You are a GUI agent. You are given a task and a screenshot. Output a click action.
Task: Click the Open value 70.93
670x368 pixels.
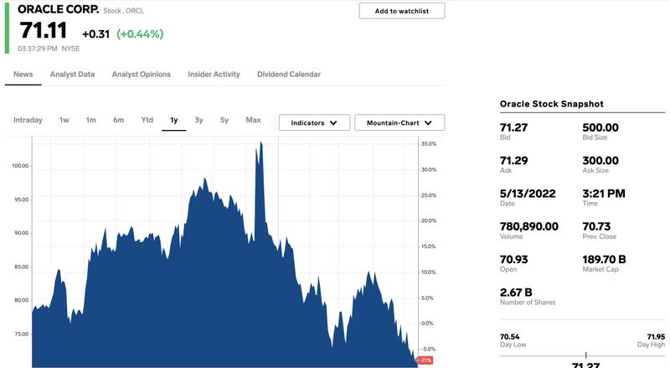click(x=513, y=259)
